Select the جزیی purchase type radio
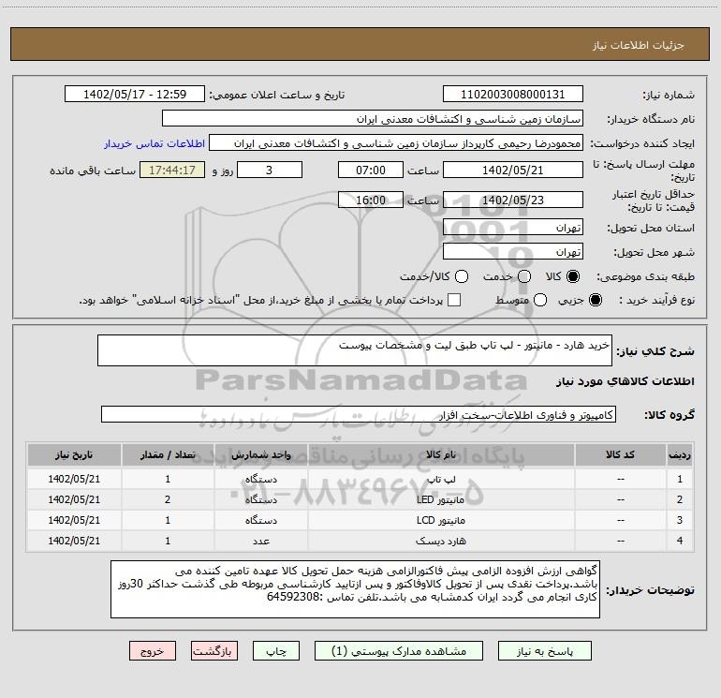 (x=595, y=300)
